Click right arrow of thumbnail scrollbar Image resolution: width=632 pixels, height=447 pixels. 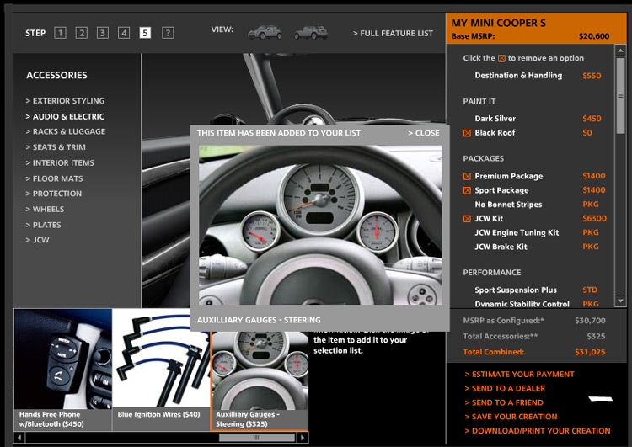(303, 438)
